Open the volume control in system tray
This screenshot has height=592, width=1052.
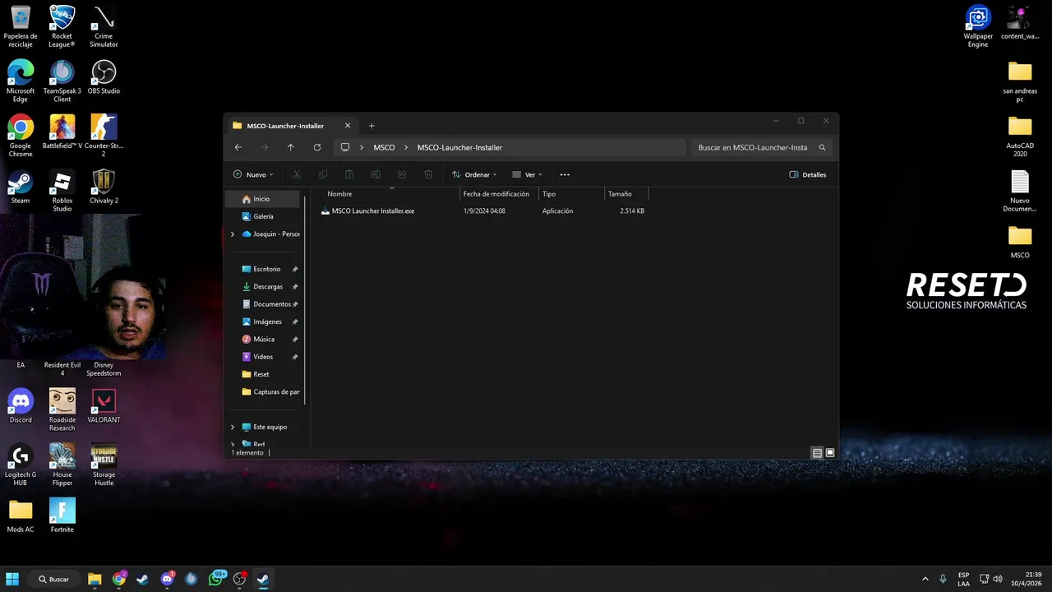998,579
